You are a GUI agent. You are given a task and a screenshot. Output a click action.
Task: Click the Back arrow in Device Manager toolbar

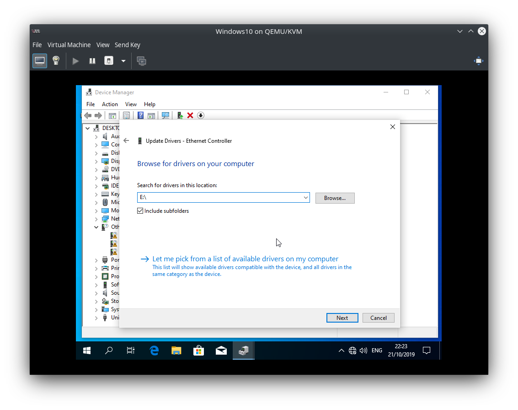click(x=88, y=115)
